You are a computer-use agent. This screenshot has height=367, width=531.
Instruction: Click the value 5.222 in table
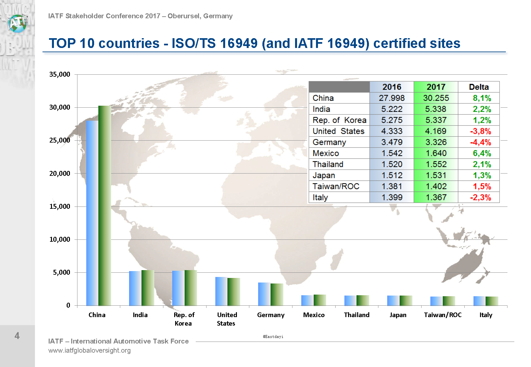tap(392, 109)
